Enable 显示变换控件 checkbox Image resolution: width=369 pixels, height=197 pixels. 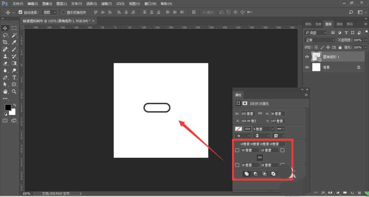click(63, 12)
